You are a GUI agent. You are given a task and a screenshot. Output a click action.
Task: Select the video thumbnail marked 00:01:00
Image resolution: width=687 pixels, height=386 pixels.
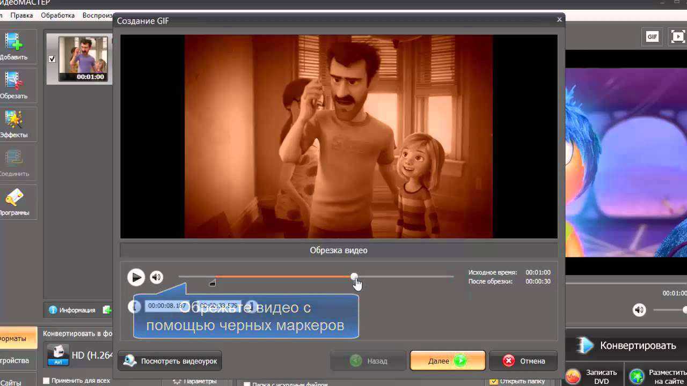click(83, 59)
